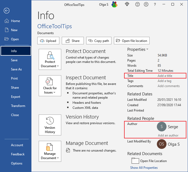Open the Protect Document dropdown
This screenshot has width=188, height=172.
coord(50,59)
